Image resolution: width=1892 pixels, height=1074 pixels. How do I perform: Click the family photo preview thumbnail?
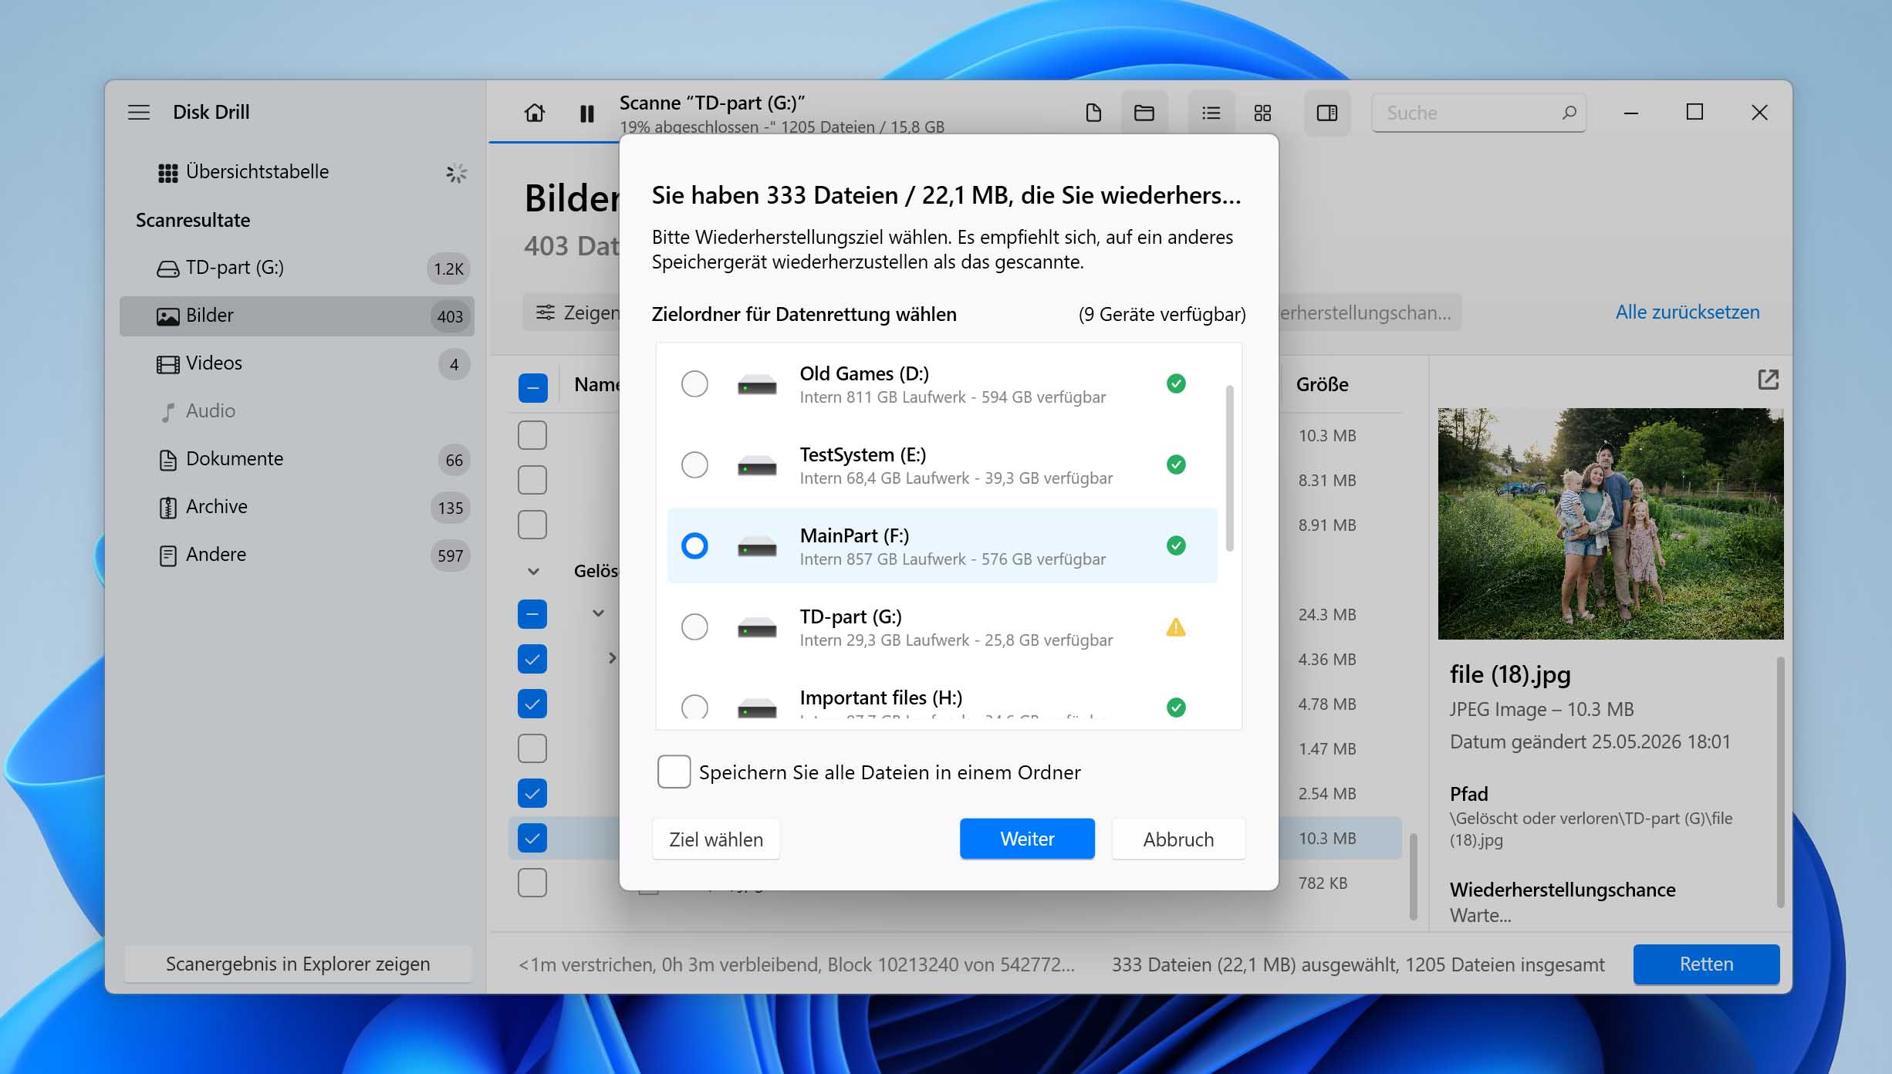coord(1610,524)
